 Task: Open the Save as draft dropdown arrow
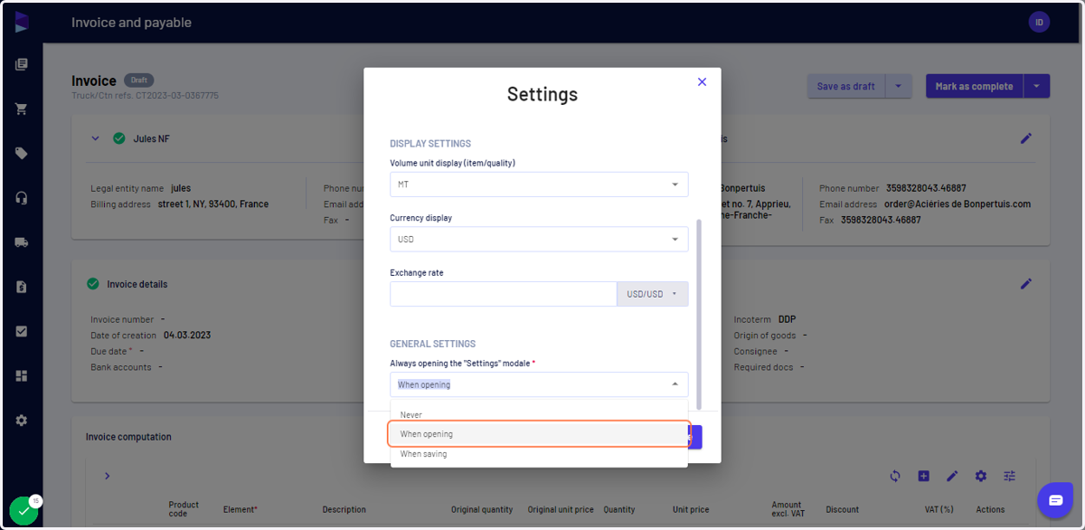(x=898, y=87)
